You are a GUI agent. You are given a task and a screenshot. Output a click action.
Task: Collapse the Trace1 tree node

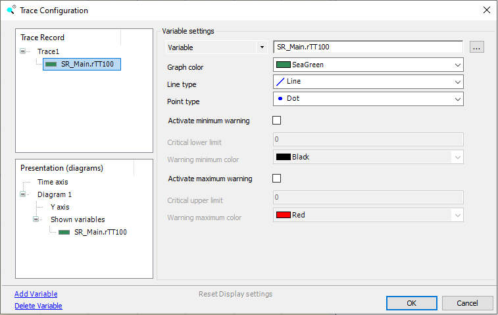[24, 51]
